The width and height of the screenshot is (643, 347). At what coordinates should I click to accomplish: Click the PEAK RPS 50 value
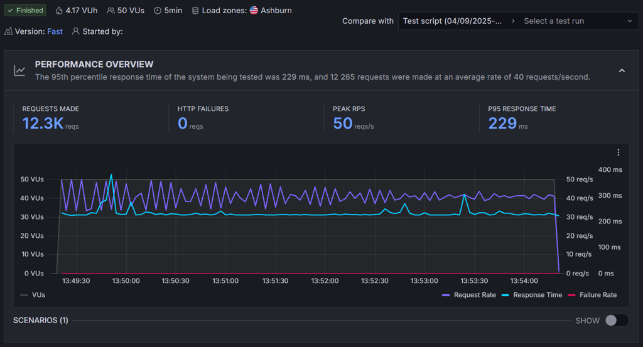pyautogui.click(x=342, y=124)
